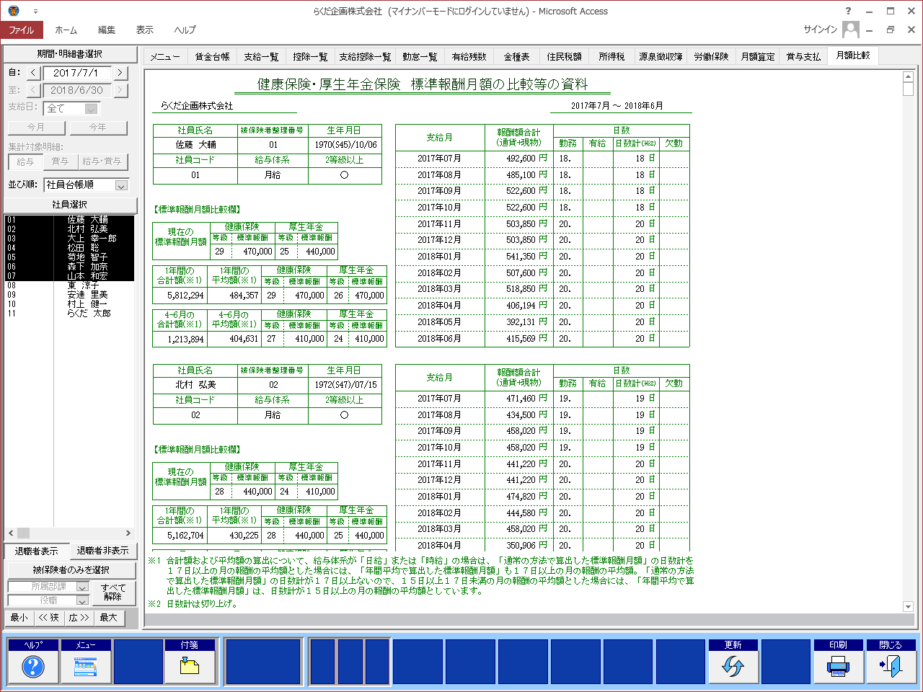Click next arrow beside start date 2017/7/1
The image size is (923, 692).
[120, 73]
